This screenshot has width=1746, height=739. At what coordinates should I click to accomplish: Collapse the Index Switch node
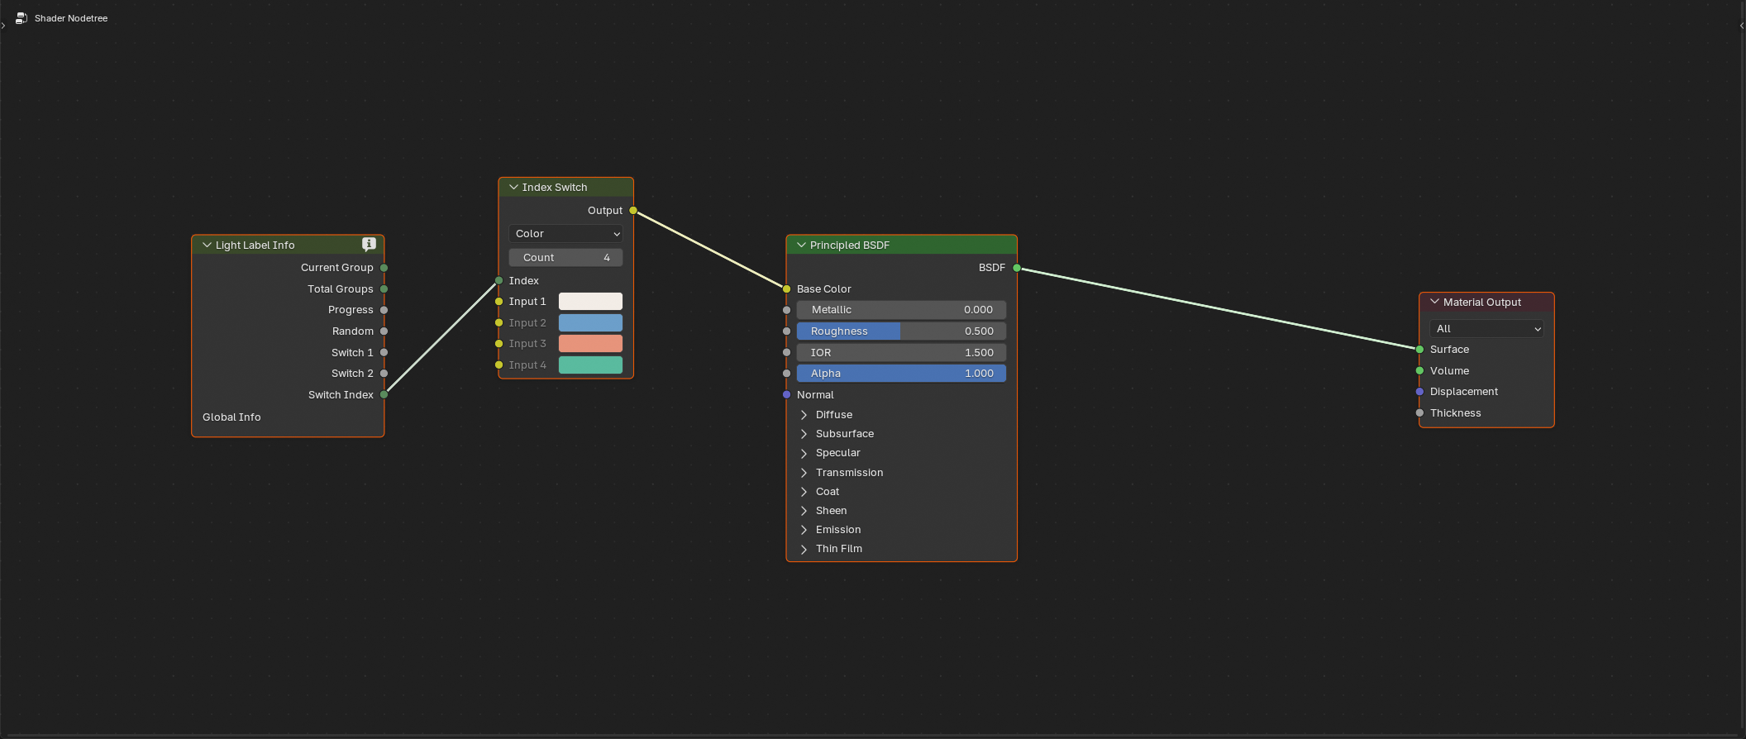coord(513,188)
